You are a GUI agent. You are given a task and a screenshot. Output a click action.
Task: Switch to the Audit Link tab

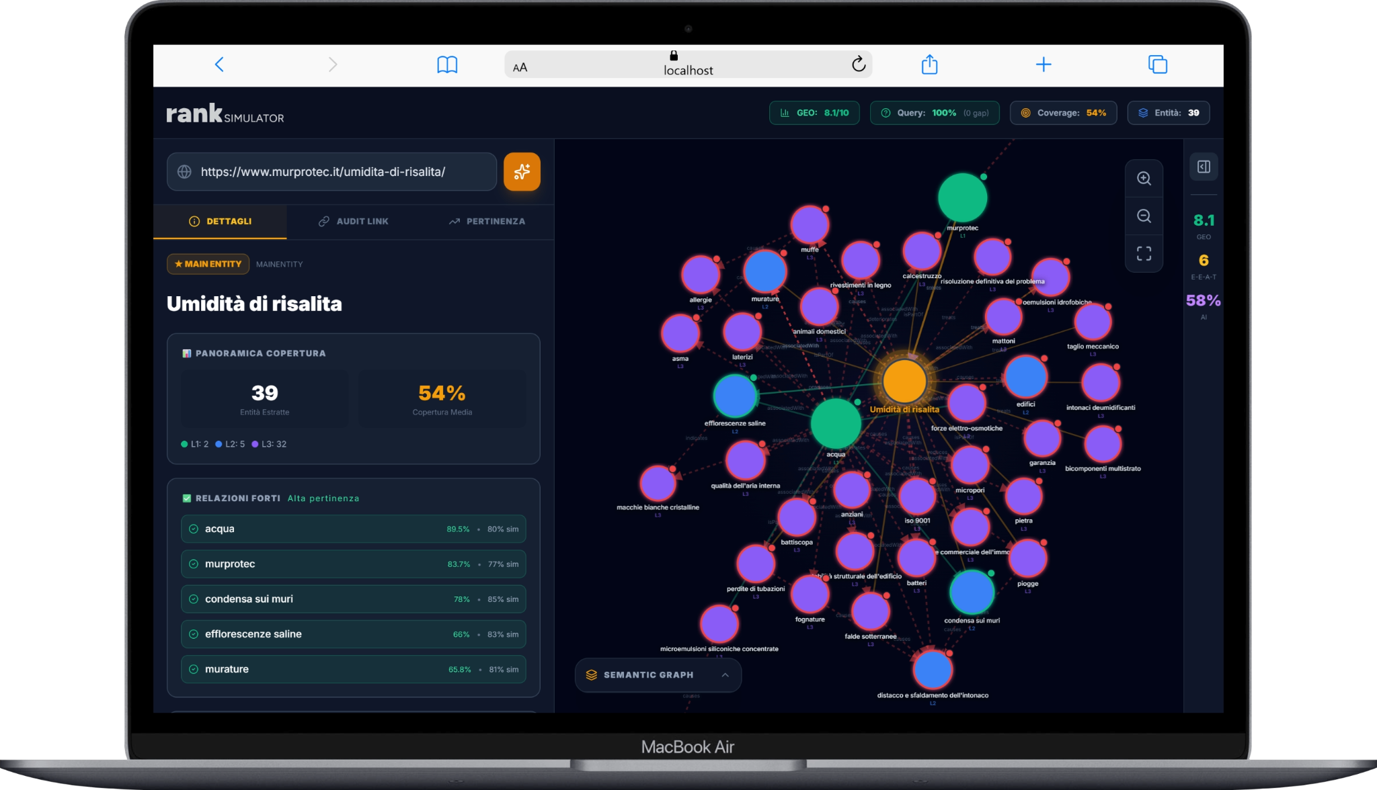(x=354, y=221)
